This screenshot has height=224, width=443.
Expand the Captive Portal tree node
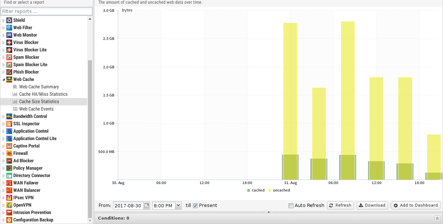coord(4,146)
